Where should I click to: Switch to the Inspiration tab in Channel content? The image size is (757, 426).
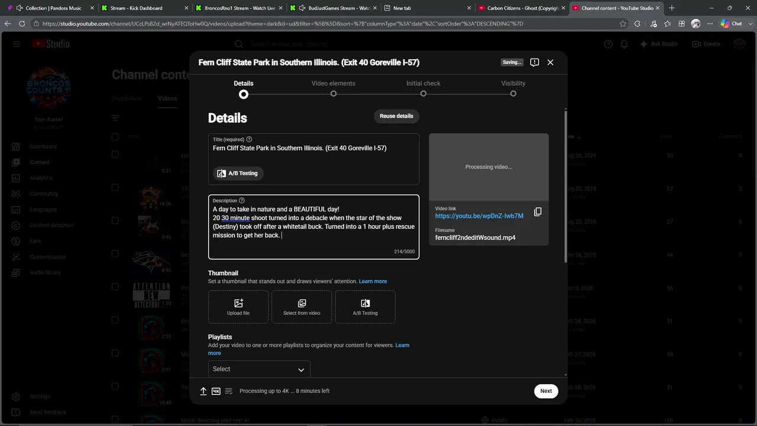click(127, 98)
